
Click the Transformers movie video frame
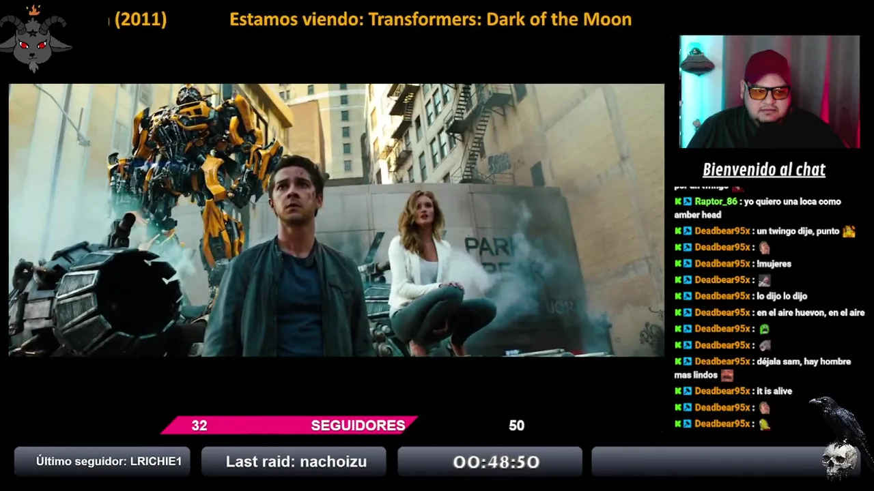[336, 220]
